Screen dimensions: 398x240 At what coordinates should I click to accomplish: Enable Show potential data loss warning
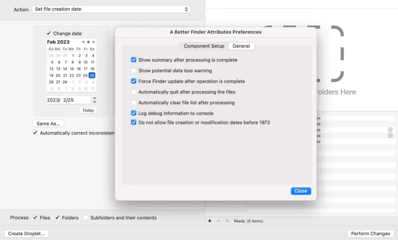133,70
